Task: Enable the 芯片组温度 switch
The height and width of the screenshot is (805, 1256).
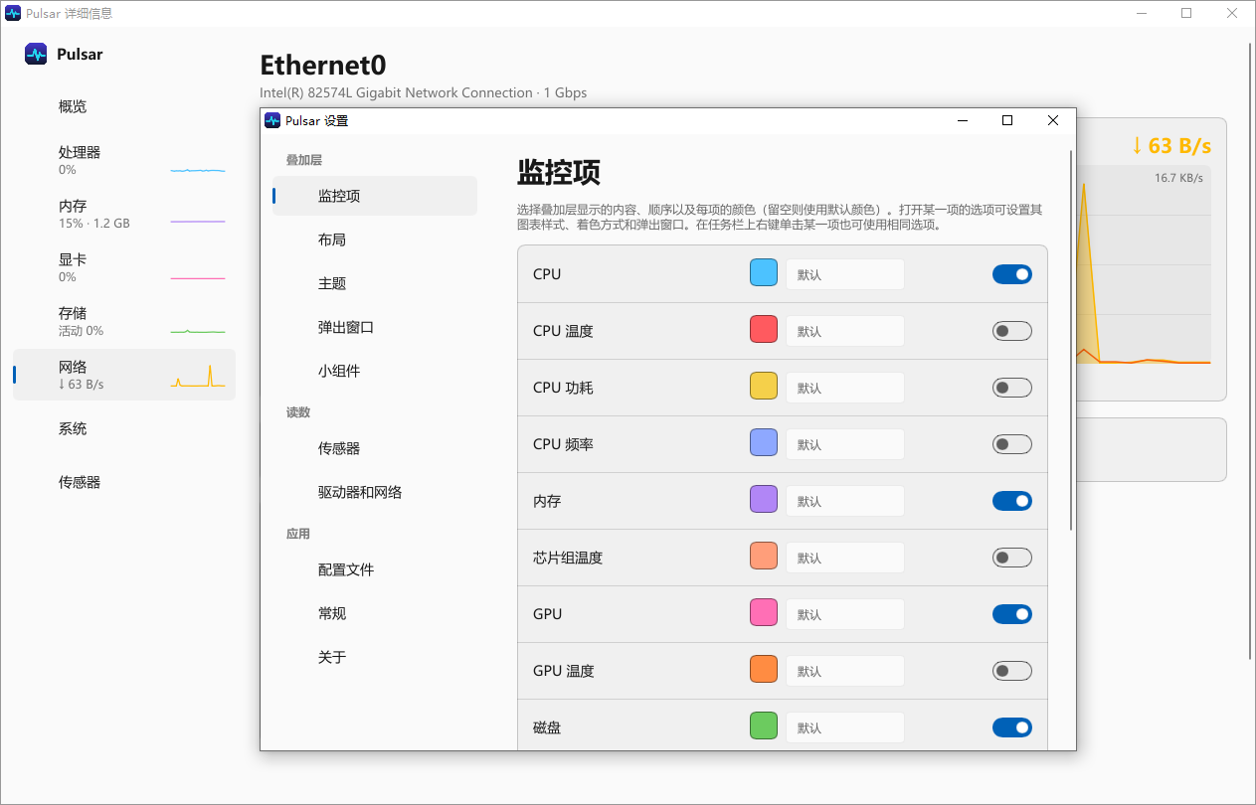Action: pos(1012,558)
